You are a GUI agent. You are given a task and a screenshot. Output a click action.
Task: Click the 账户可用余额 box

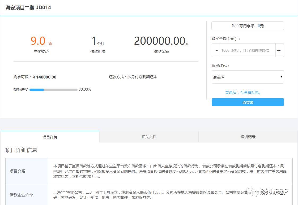pos(248,26)
